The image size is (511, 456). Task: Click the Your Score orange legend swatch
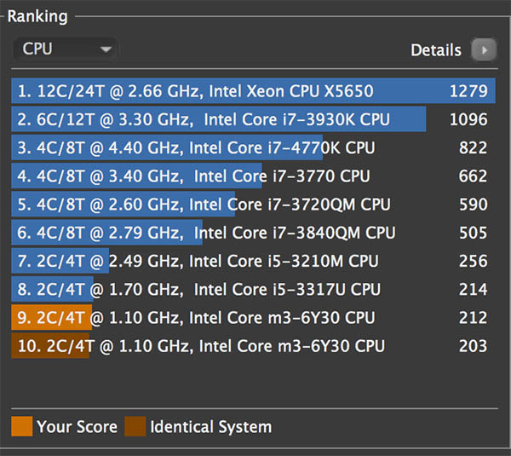coord(22,426)
